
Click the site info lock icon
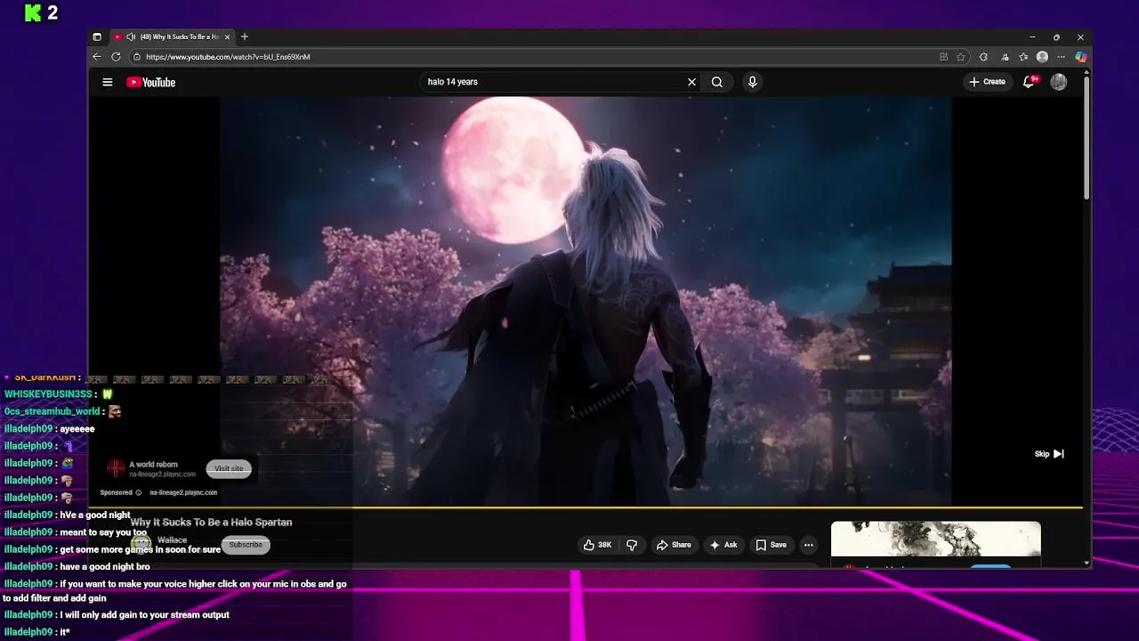(x=137, y=57)
